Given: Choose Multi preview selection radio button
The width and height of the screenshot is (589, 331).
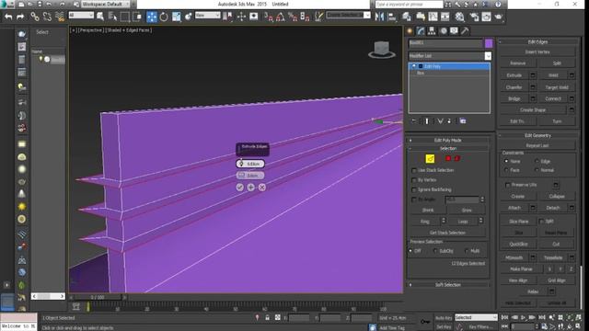Looking at the screenshot, I should point(467,251).
